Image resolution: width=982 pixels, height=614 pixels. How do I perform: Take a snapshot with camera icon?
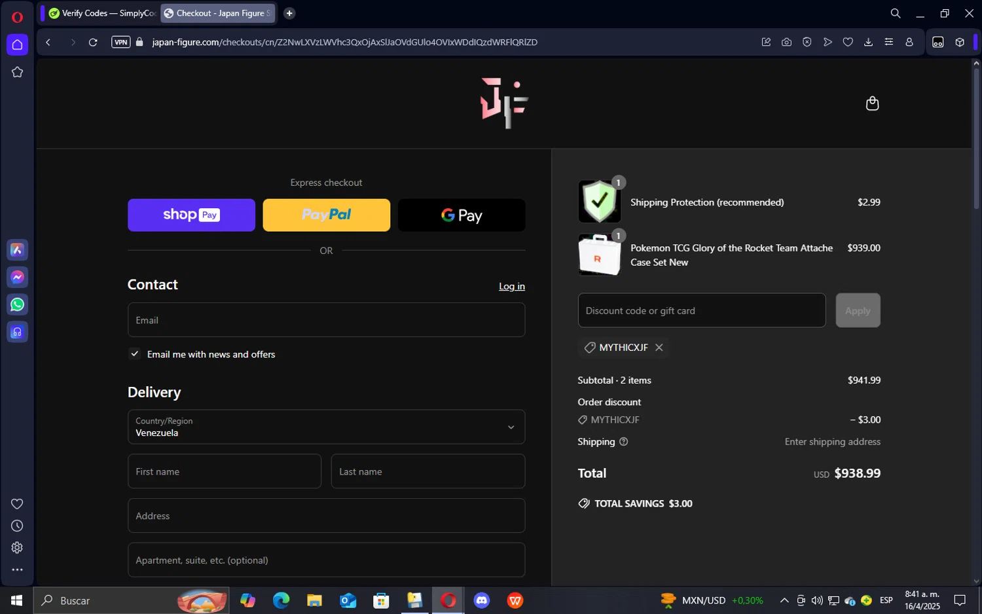(x=786, y=42)
